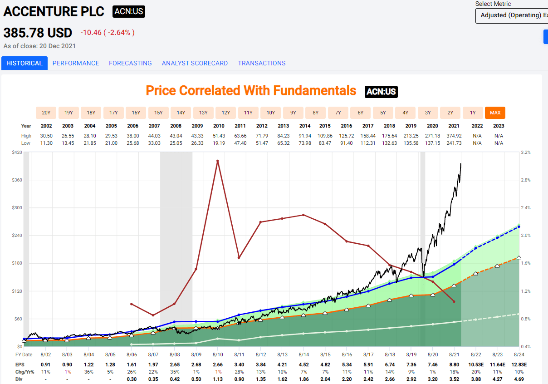The width and height of the screenshot is (548, 384).
Task: Select the 15Y time range button
Action: click(158, 113)
